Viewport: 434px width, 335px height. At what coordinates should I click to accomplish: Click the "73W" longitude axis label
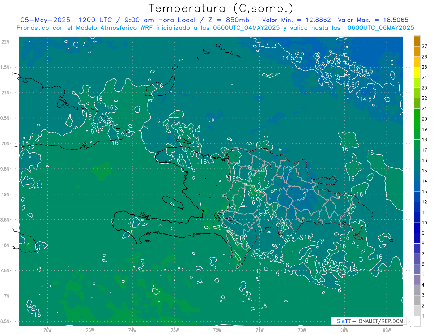(x=175, y=330)
